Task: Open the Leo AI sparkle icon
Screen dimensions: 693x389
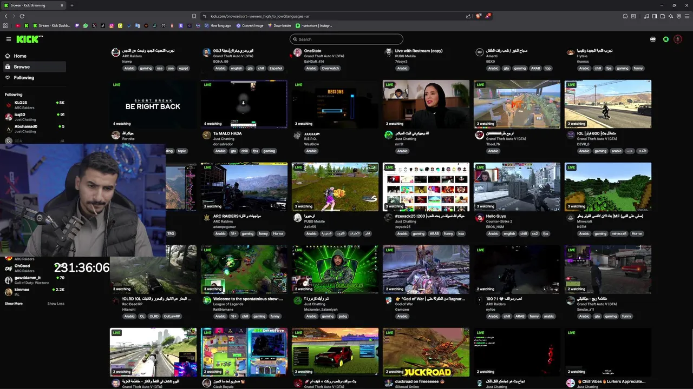Action: (x=671, y=16)
